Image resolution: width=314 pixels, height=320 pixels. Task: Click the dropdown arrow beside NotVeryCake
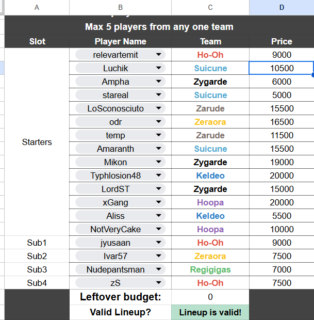158,229
